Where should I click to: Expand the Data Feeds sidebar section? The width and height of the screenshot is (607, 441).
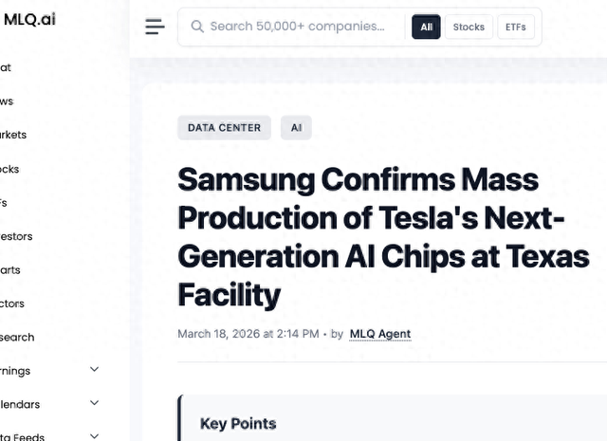[x=94, y=436]
